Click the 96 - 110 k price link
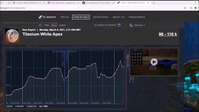The height and width of the screenshot is (112, 199). (168, 34)
